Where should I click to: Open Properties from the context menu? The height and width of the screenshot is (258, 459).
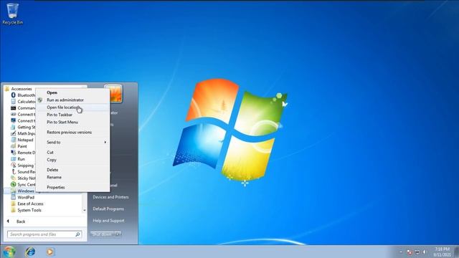(x=72, y=187)
